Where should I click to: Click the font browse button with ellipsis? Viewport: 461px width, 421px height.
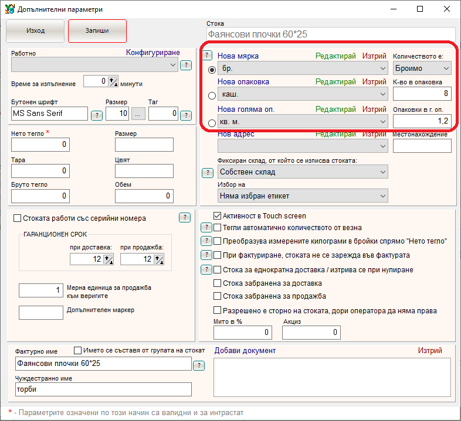[138, 114]
